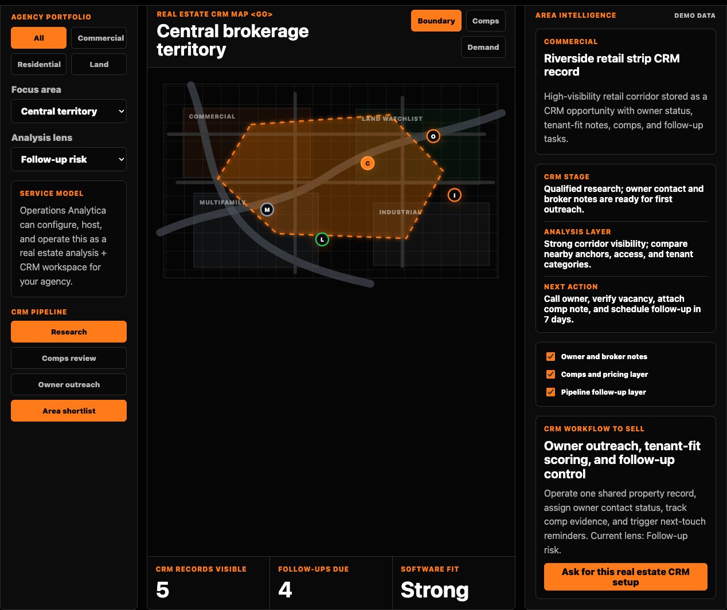Image resolution: width=727 pixels, height=610 pixels.
Task: Switch map to Comps view
Action: pyautogui.click(x=486, y=21)
